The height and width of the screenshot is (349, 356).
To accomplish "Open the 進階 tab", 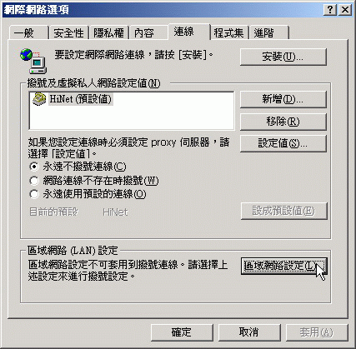I will click(269, 33).
